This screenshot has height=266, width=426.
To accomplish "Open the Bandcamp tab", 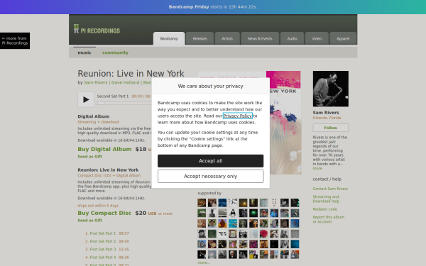I will click(169, 38).
